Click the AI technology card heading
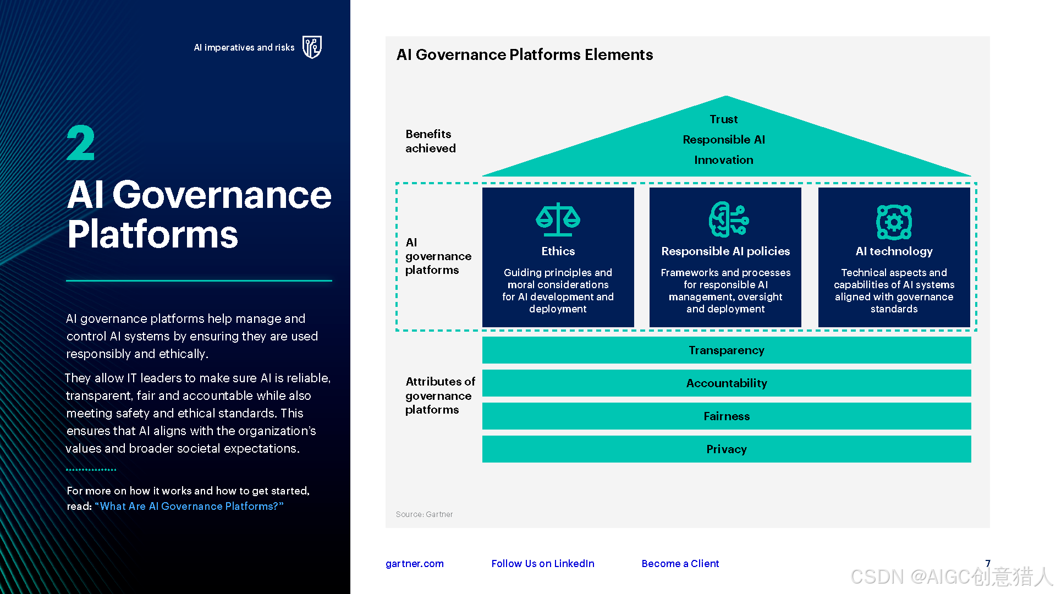The height and width of the screenshot is (594, 1056). coord(894,251)
